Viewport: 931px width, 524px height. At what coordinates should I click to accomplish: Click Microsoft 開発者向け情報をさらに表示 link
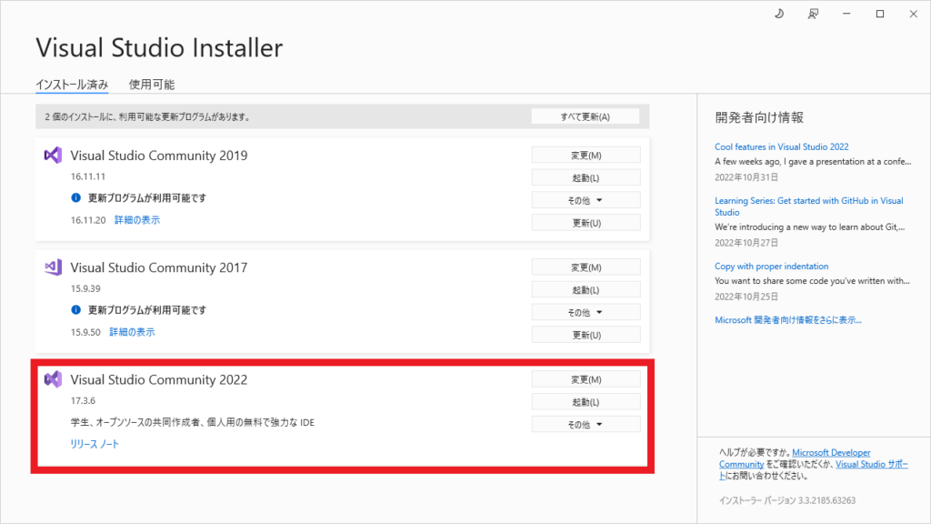tap(788, 319)
